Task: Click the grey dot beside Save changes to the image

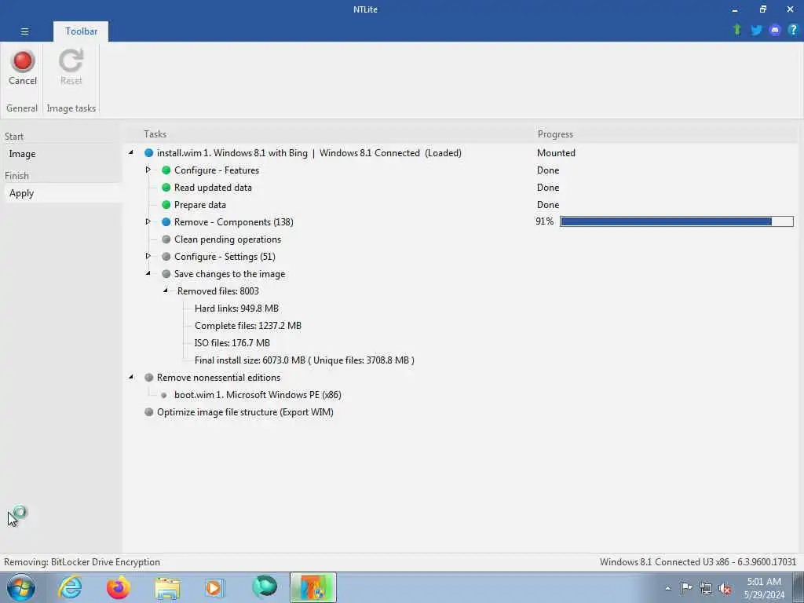Action: [166, 274]
